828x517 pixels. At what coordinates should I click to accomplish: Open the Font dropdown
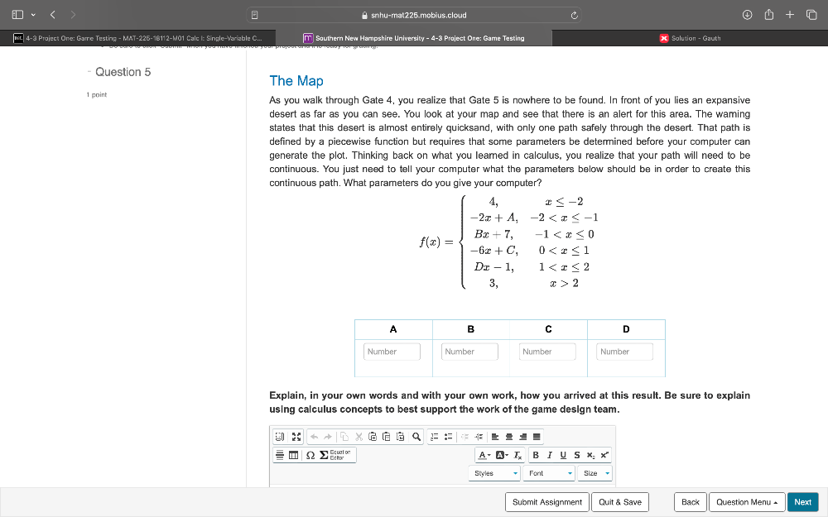(x=549, y=473)
